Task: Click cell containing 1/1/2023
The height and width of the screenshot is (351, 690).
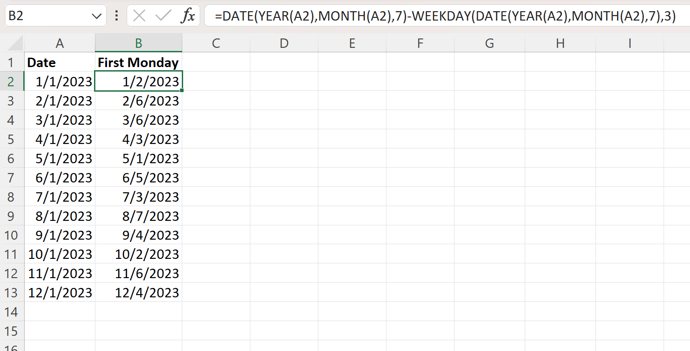Action: coord(60,81)
